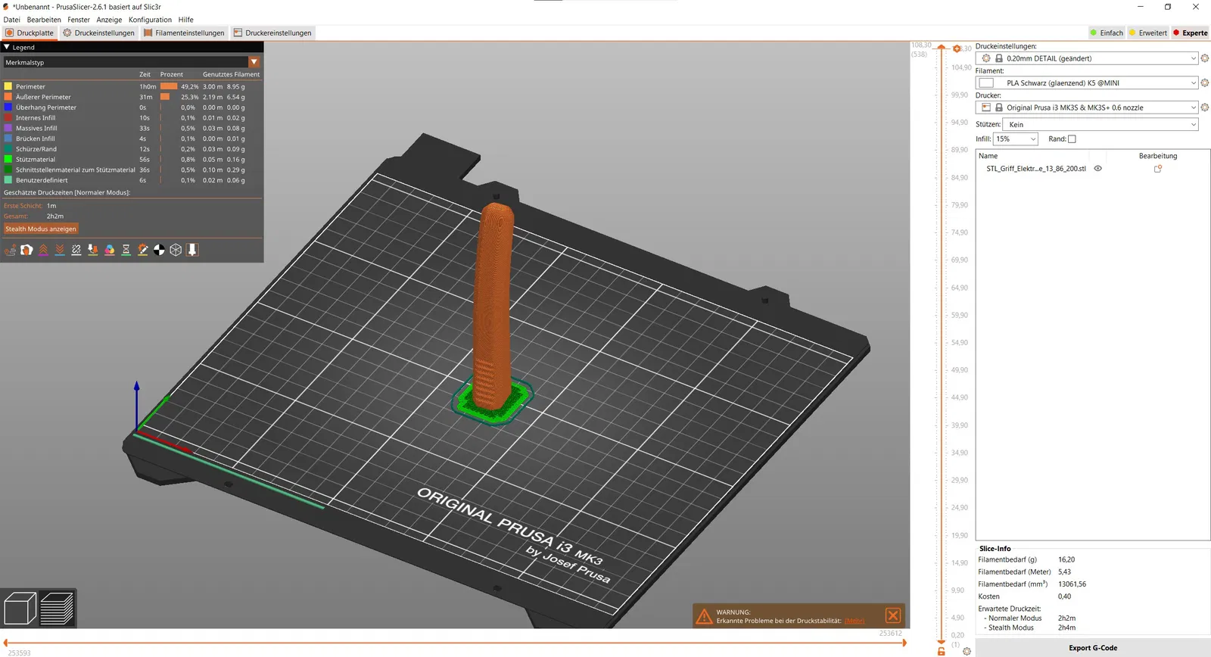Click the Name column header
Image resolution: width=1211 pixels, height=657 pixels.
tap(988, 156)
